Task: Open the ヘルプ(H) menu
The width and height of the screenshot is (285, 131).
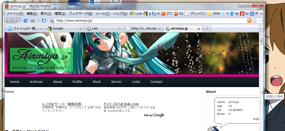Action: [x=120, y=13]
